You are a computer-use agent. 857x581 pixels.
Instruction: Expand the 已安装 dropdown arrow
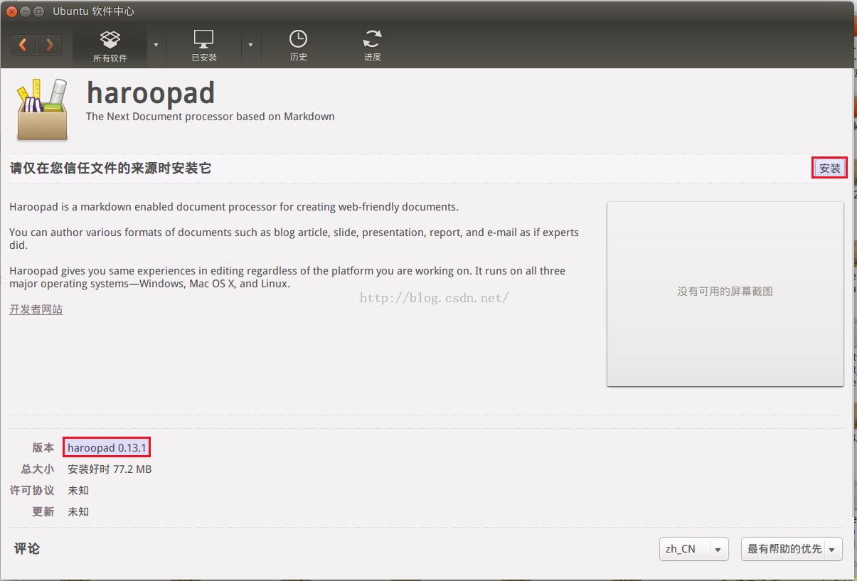click(x=250, y=46)
